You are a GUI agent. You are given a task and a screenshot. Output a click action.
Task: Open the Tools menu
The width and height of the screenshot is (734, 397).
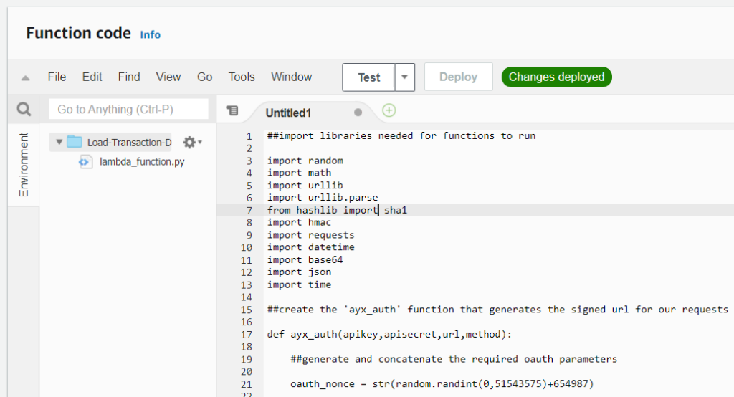(242, 77)
